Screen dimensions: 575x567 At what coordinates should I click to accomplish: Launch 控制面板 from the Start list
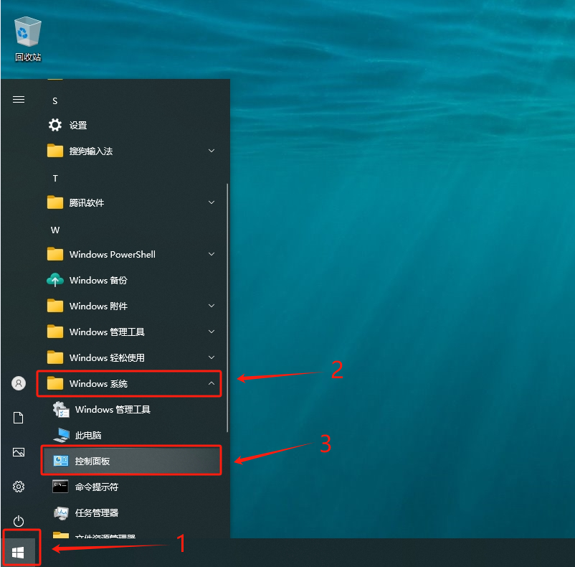tap(92, 461)
